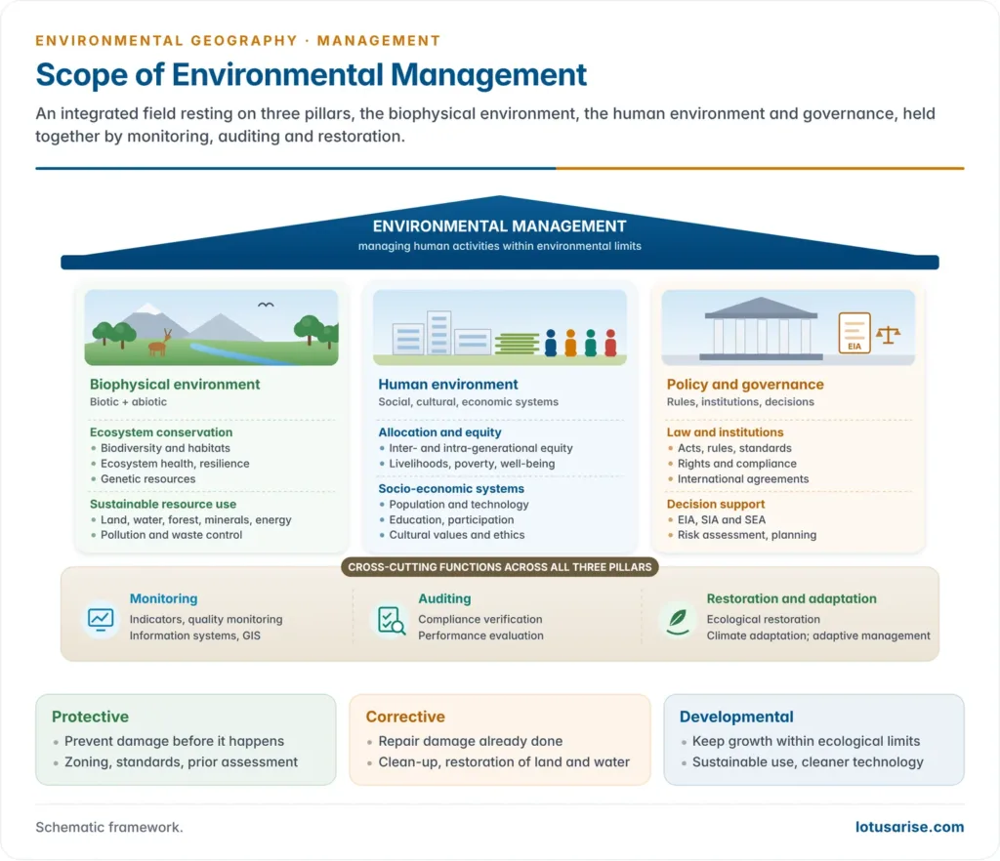Click the Environmental Management roof banner
Viewport: 1000px width, 861px height.
(x=499, y=233)
